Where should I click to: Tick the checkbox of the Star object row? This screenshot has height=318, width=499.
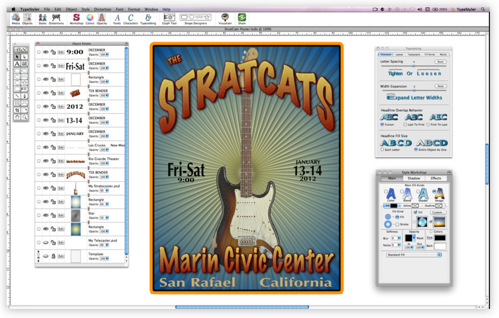(x=39, y=215)
